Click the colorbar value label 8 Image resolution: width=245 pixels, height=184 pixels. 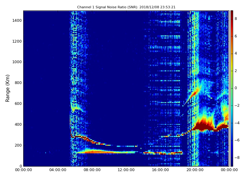point(236,19)
